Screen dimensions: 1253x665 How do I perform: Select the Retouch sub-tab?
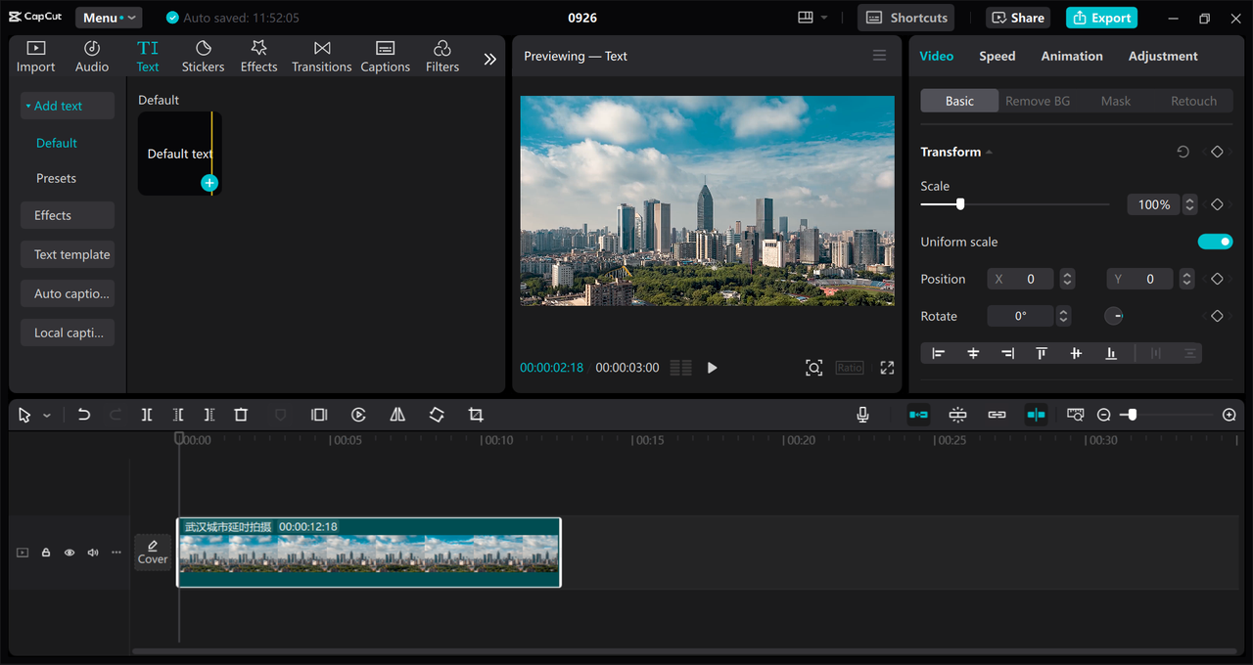pyautogui.click(x=1193, y=101)
